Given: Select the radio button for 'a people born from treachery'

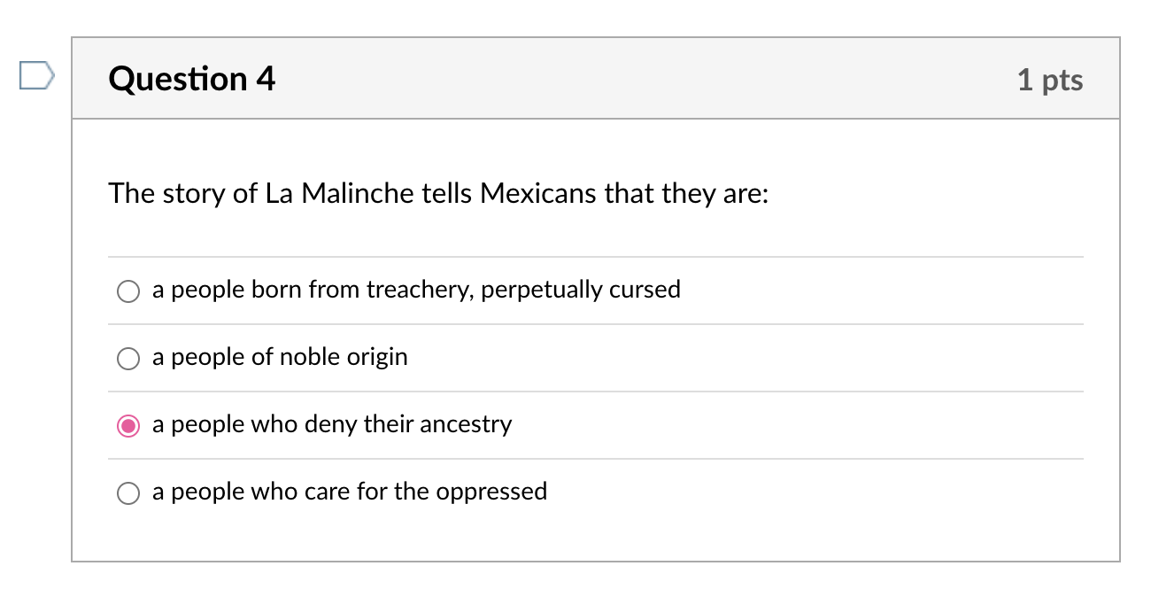Looking at the screenshot, I should (127, 291).
